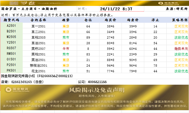The image size is (189, 113).
Task: Select futures code cell P2501
Action: (x=11, y=65)
